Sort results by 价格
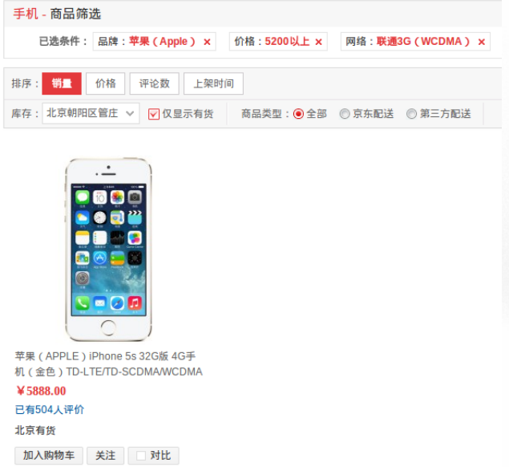 coord(106,83)
